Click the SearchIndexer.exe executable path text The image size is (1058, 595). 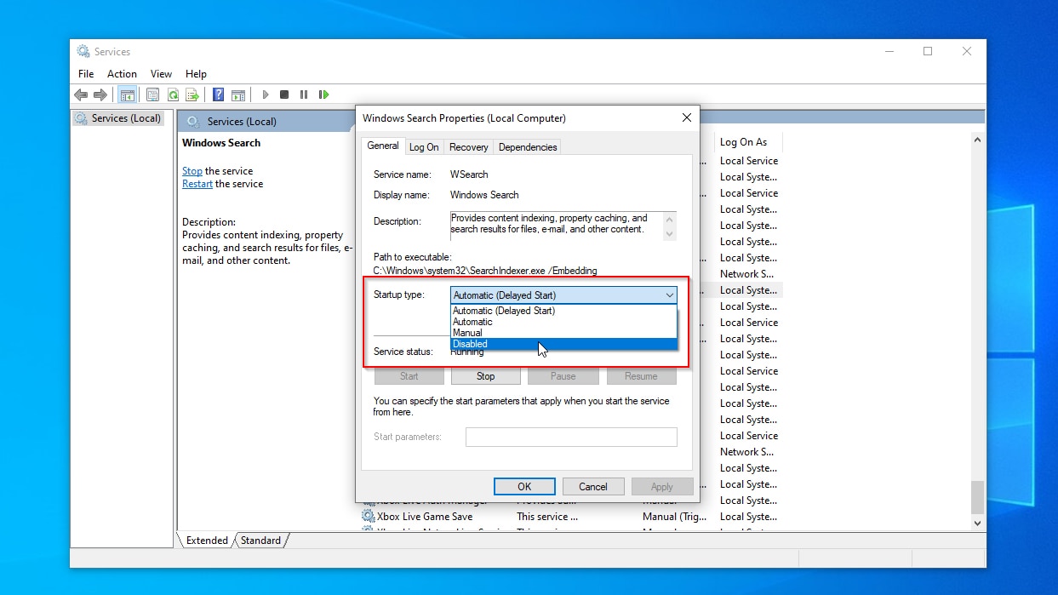pyautogui.click(x=485, y=271)
